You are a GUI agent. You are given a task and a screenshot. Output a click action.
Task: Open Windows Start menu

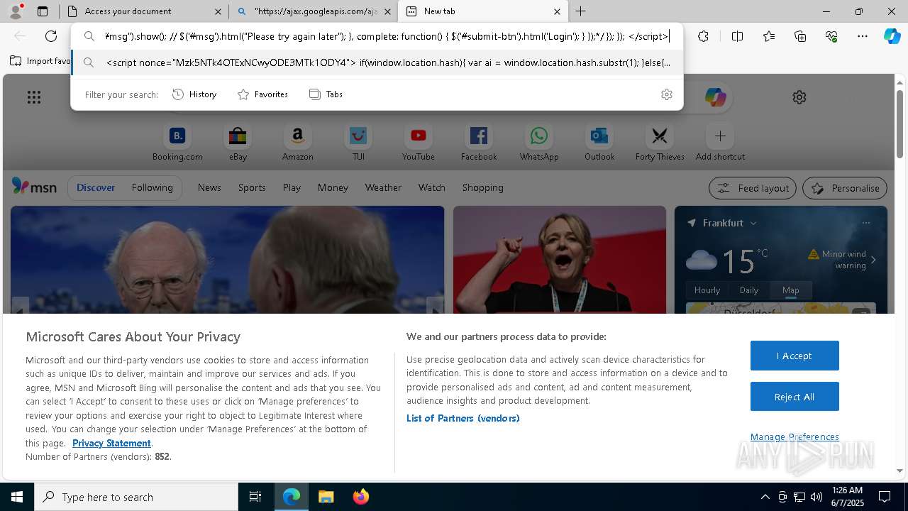pos(17,497)
